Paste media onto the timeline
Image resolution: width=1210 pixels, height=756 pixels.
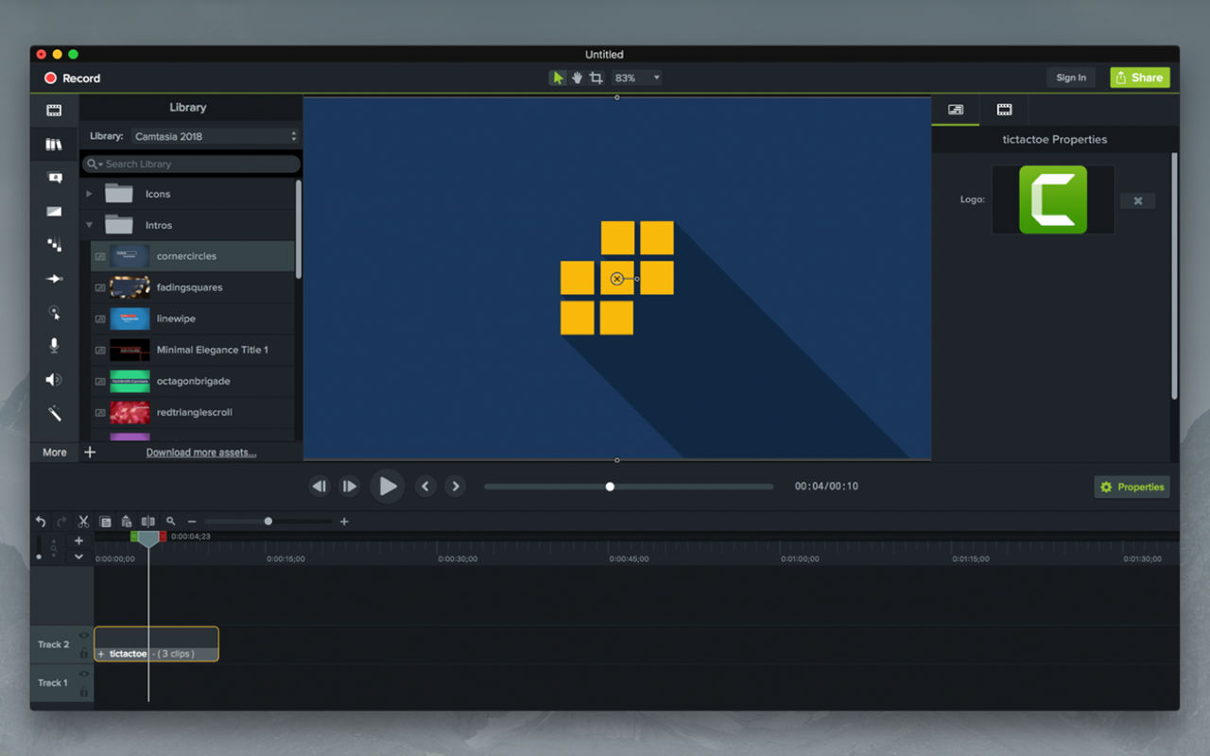[126, 522]
